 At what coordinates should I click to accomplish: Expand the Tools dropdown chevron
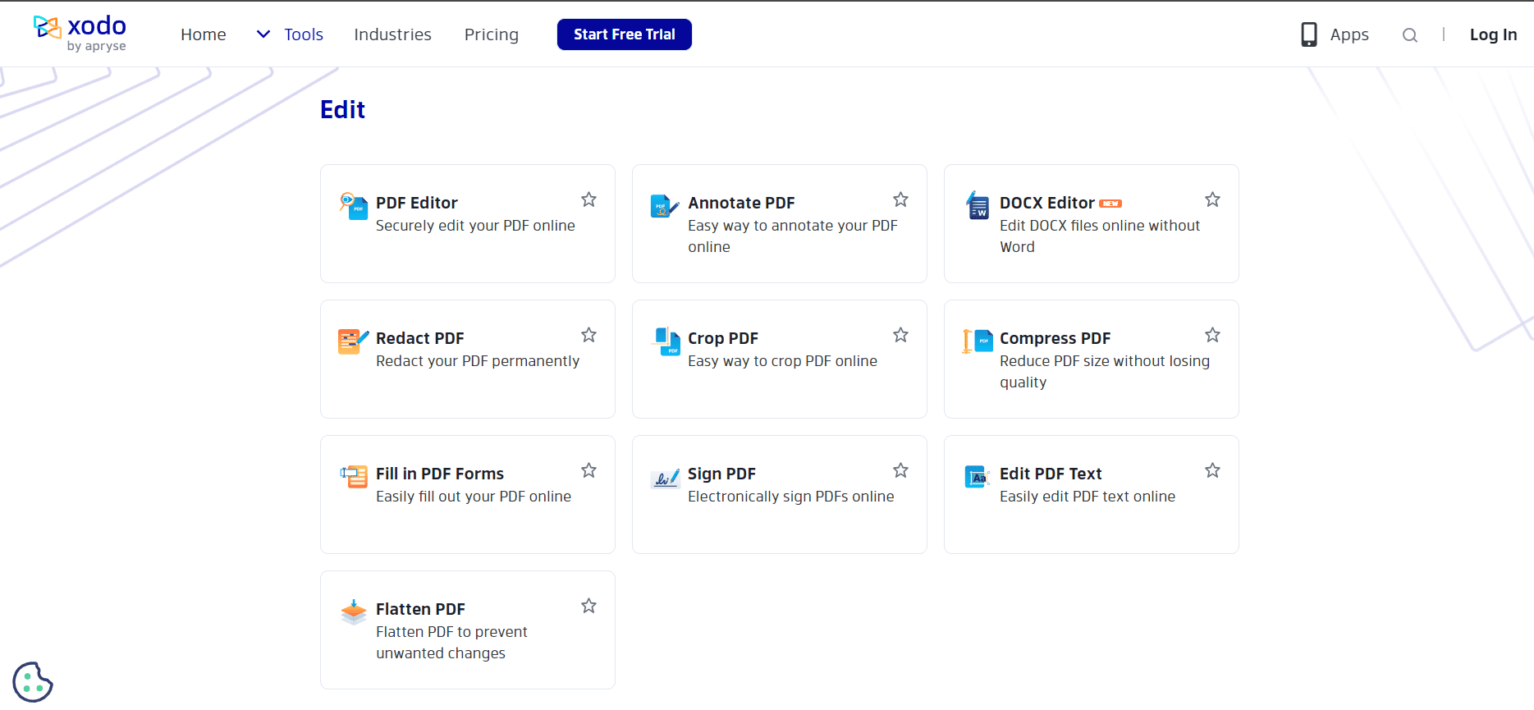[x=263, y=34]
